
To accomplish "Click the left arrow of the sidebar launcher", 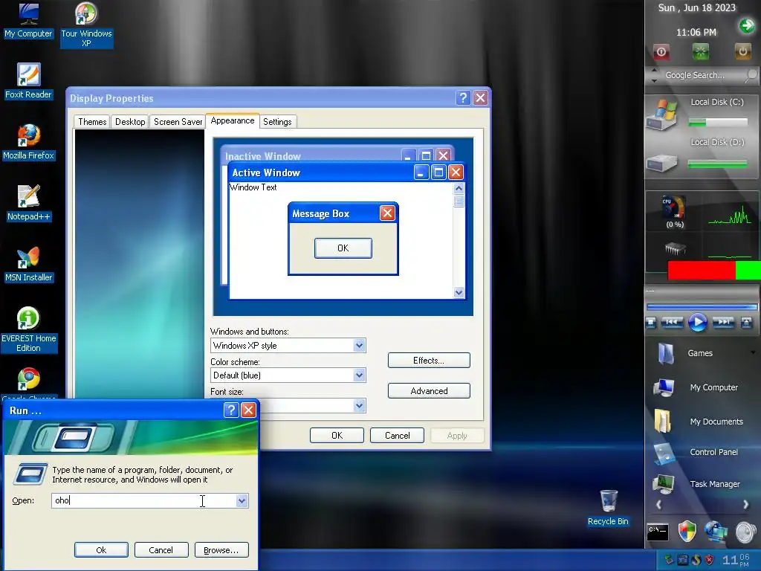I will point(658,505).
